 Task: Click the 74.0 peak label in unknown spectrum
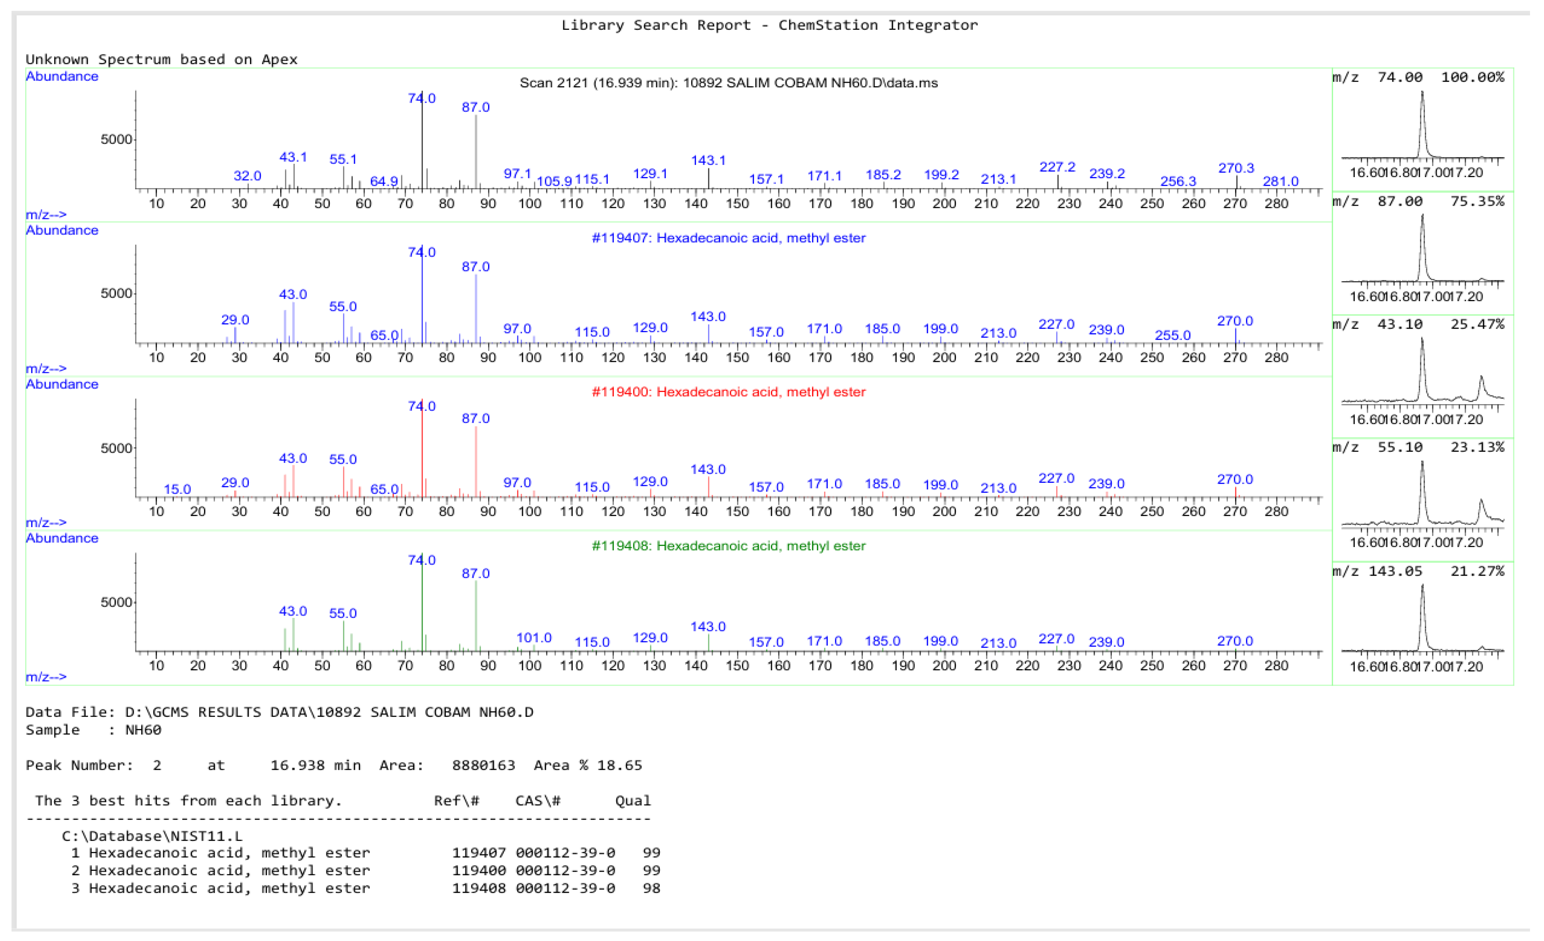point(423,99)
